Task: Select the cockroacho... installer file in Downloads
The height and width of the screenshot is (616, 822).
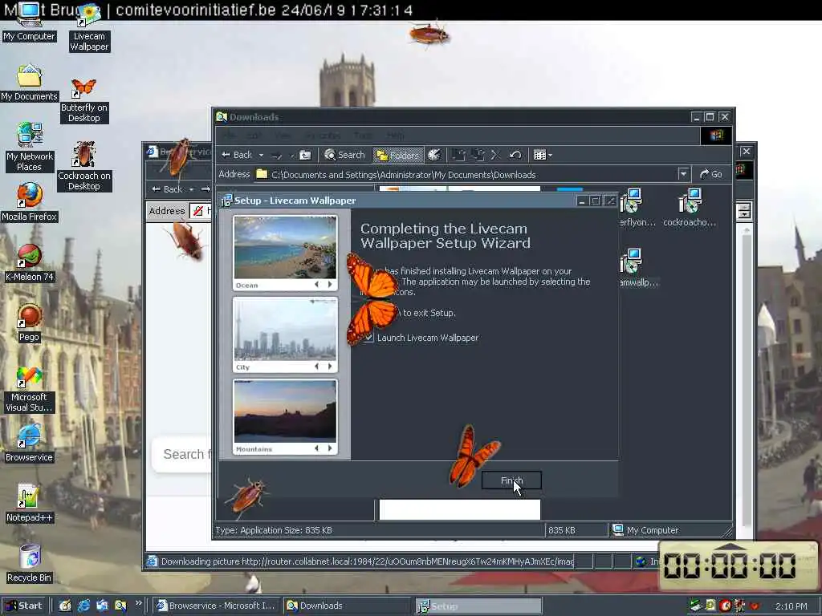Action: tap(689, 208)
